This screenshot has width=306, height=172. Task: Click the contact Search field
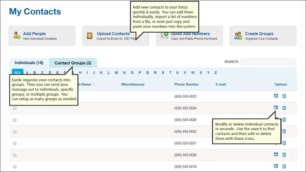pos(267,62)
